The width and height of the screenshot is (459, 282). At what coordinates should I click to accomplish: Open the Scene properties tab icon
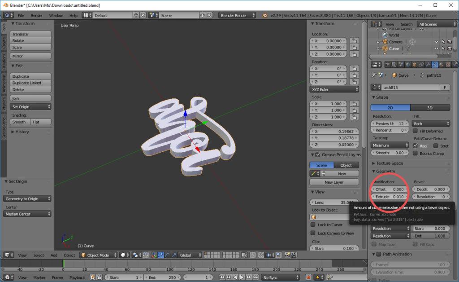click(x=401, y=65)
